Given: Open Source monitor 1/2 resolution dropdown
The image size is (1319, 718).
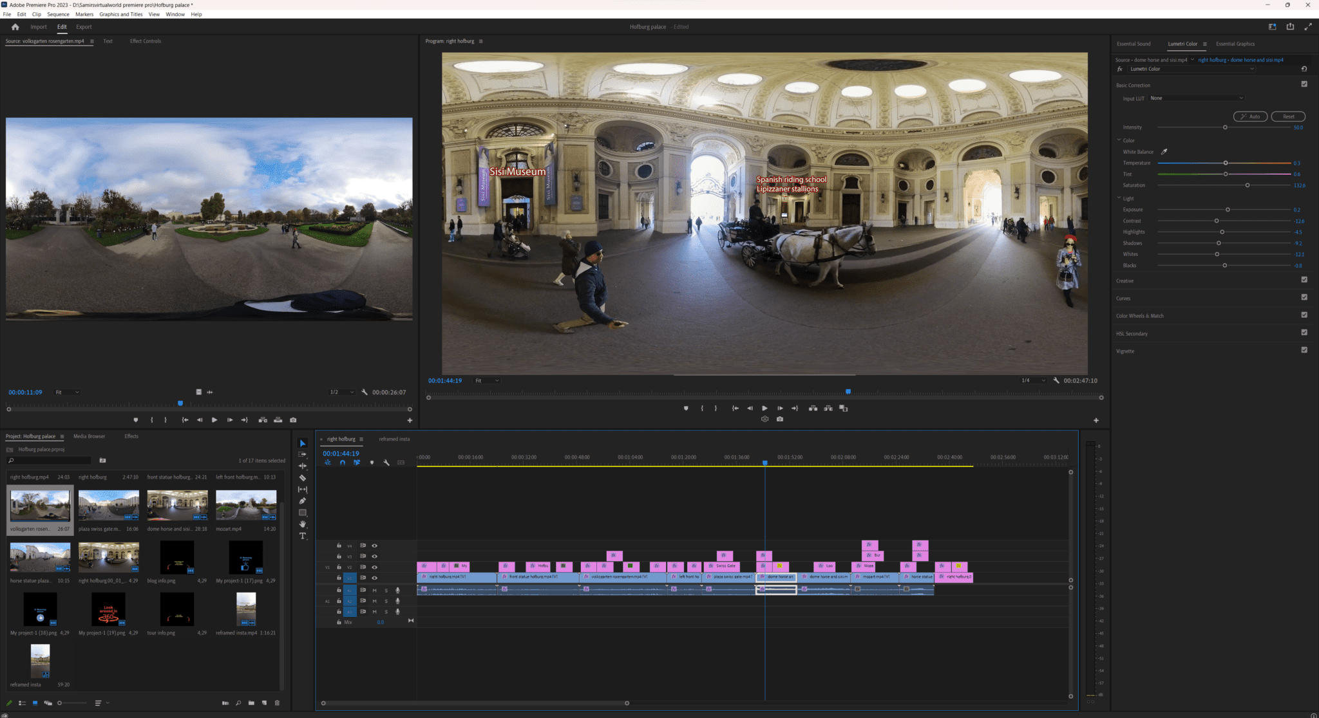Looking at the screenshot, I should tap(341, 392).
